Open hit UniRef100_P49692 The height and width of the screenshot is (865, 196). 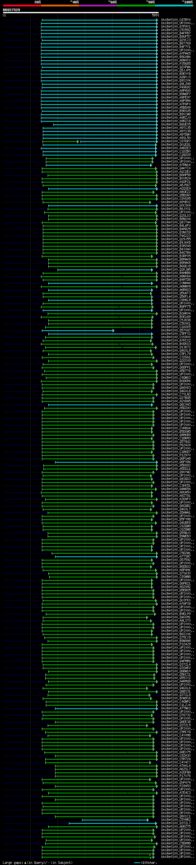pyautogui.click(x=176, y=87)
